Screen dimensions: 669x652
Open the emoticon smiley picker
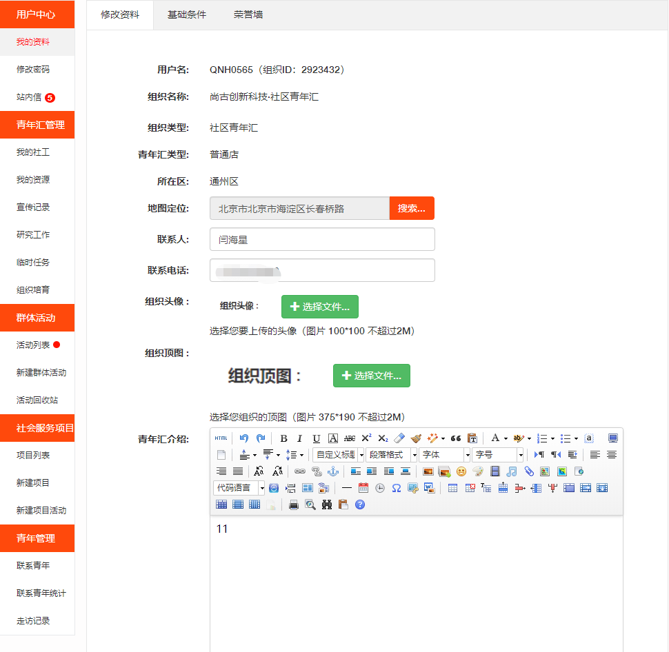point(461,471)
